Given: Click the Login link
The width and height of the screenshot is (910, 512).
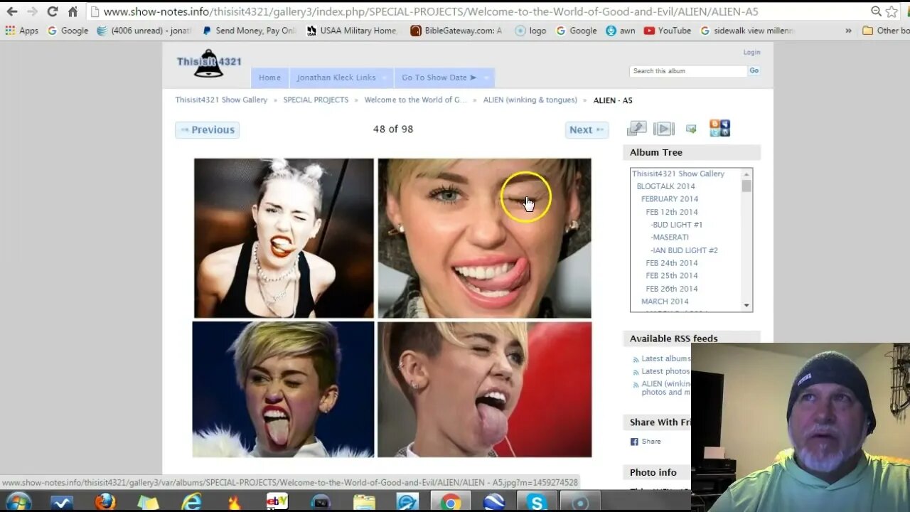Looking at the screenshot, I should 751,53.
